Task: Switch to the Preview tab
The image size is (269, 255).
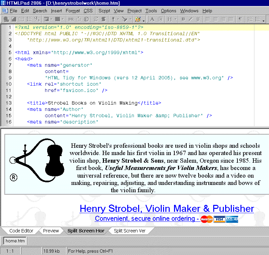Action: 51,231
